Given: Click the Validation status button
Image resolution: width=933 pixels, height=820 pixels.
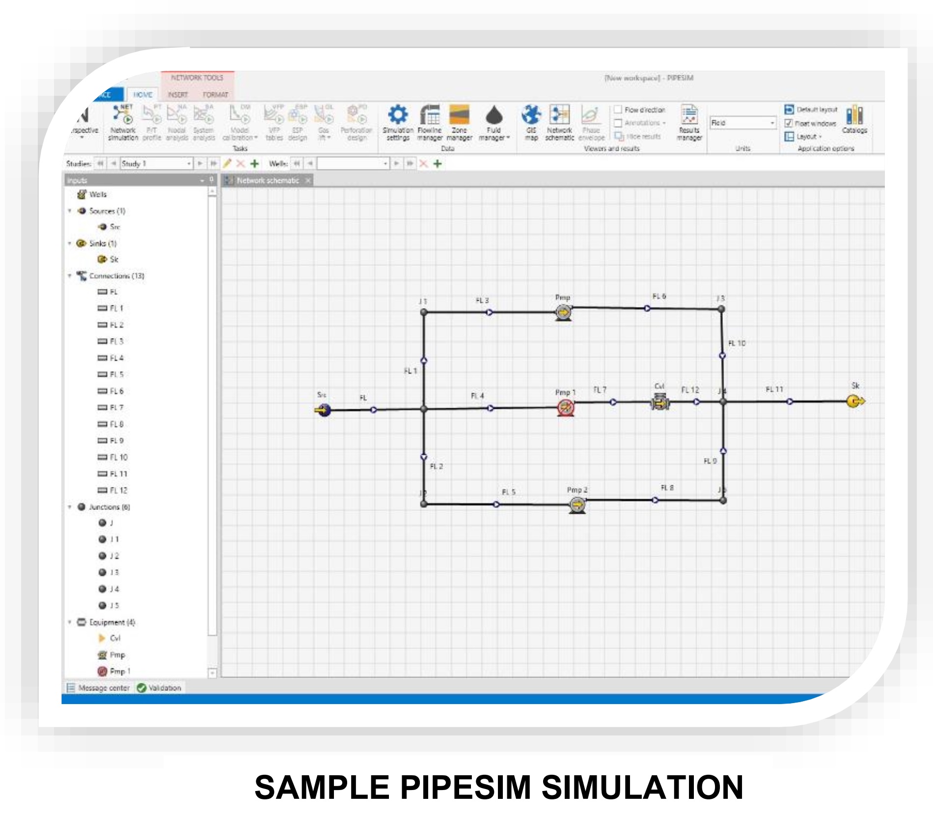Looking at the screenshot, I should [159, 688].
